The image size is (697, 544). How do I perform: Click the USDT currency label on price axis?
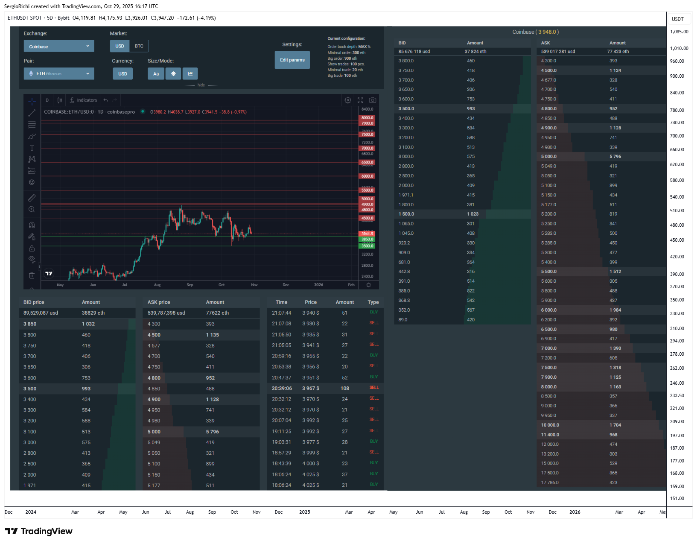[677, 19]
